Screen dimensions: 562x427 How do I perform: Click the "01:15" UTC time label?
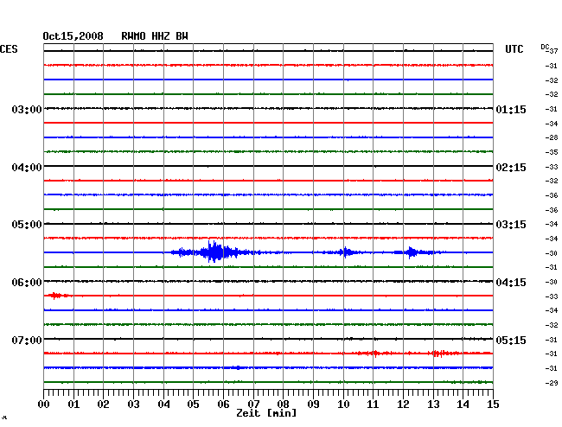511,109
